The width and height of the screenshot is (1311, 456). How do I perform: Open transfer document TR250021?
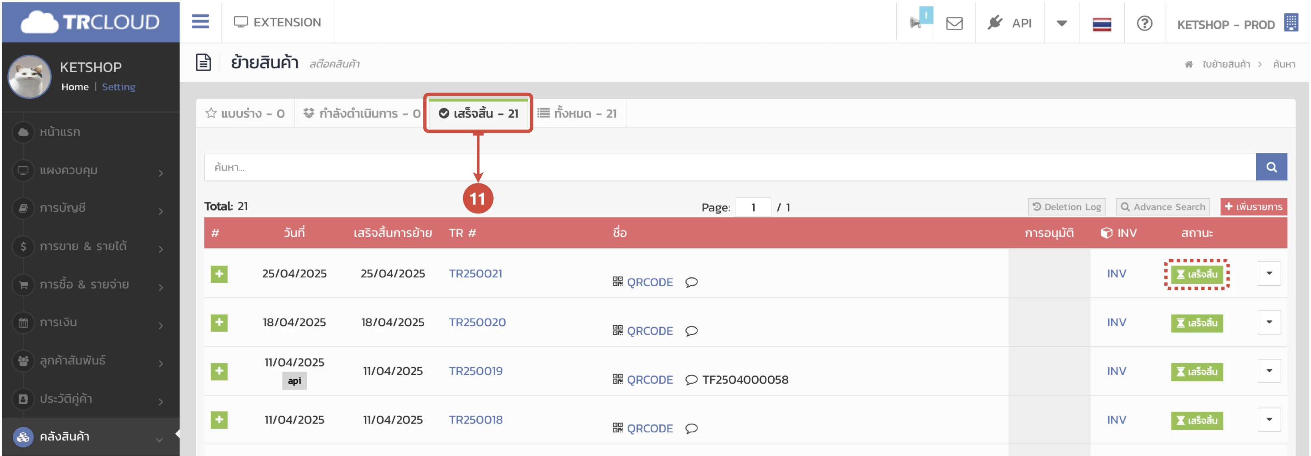pos(476,273)
